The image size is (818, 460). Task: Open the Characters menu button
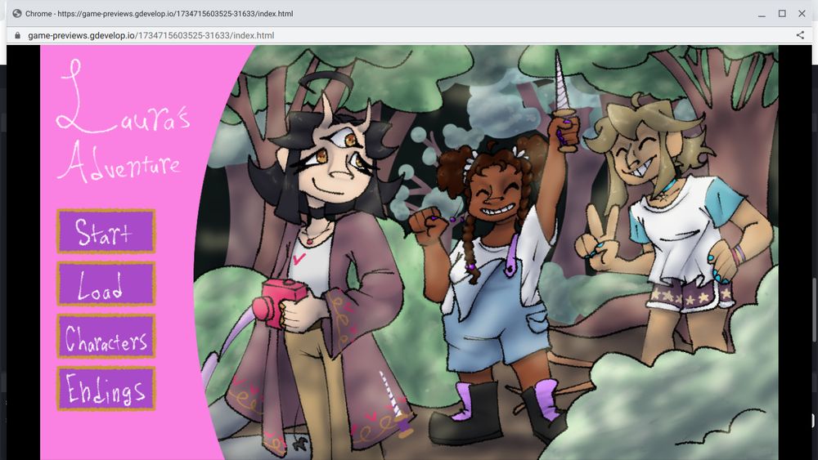[x=106, y=337]
